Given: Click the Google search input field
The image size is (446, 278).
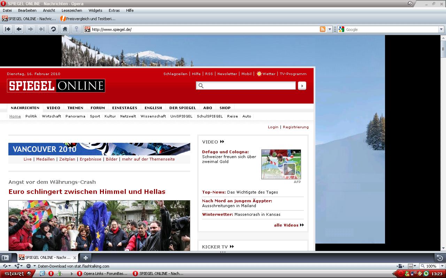Looking at the screenshot, I should (391, 30).
